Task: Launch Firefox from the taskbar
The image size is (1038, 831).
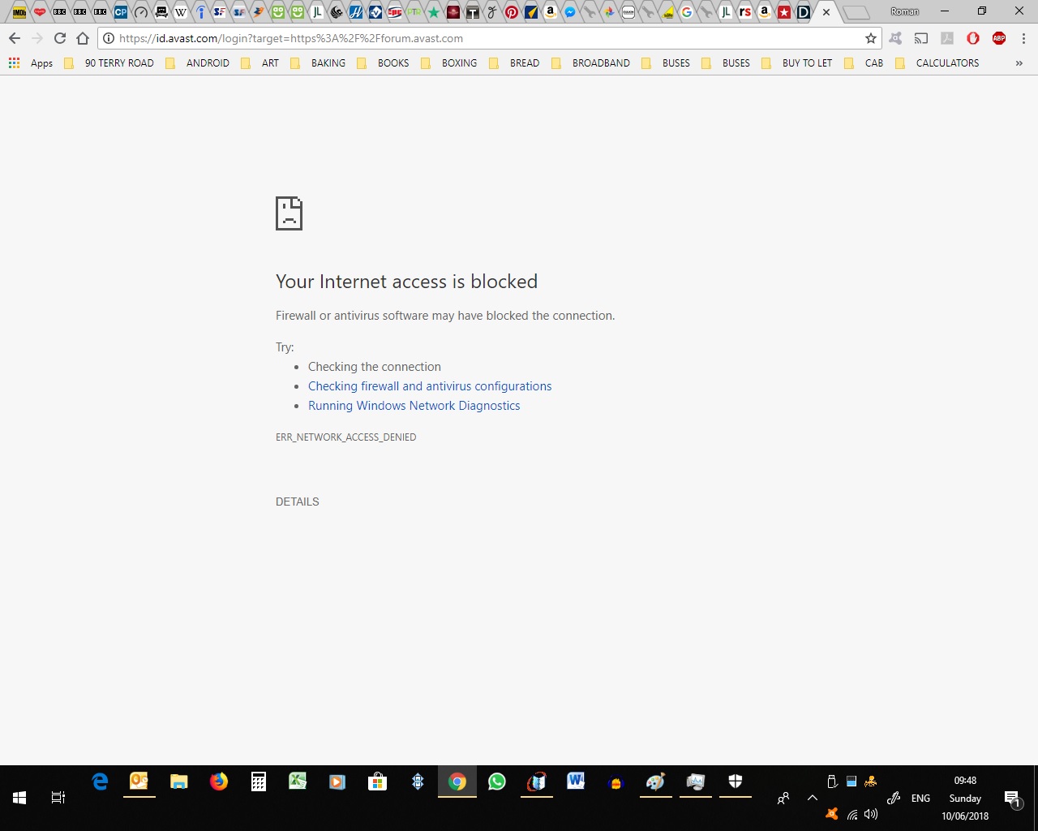Action: (219, 781)
